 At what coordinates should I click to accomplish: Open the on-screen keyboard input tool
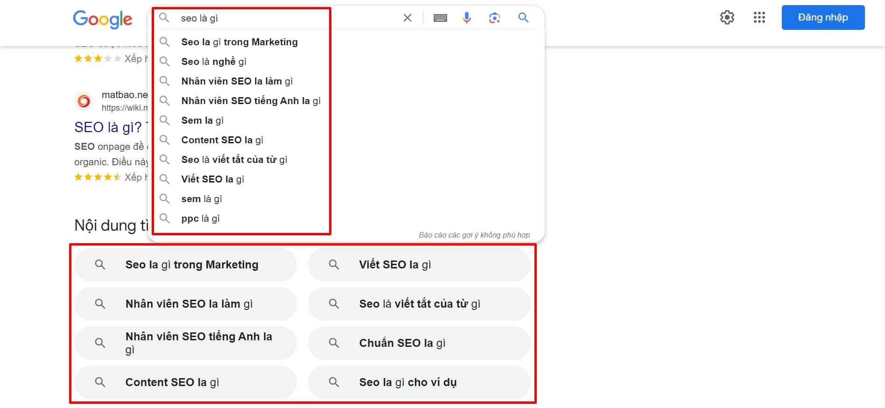(440, 18)
